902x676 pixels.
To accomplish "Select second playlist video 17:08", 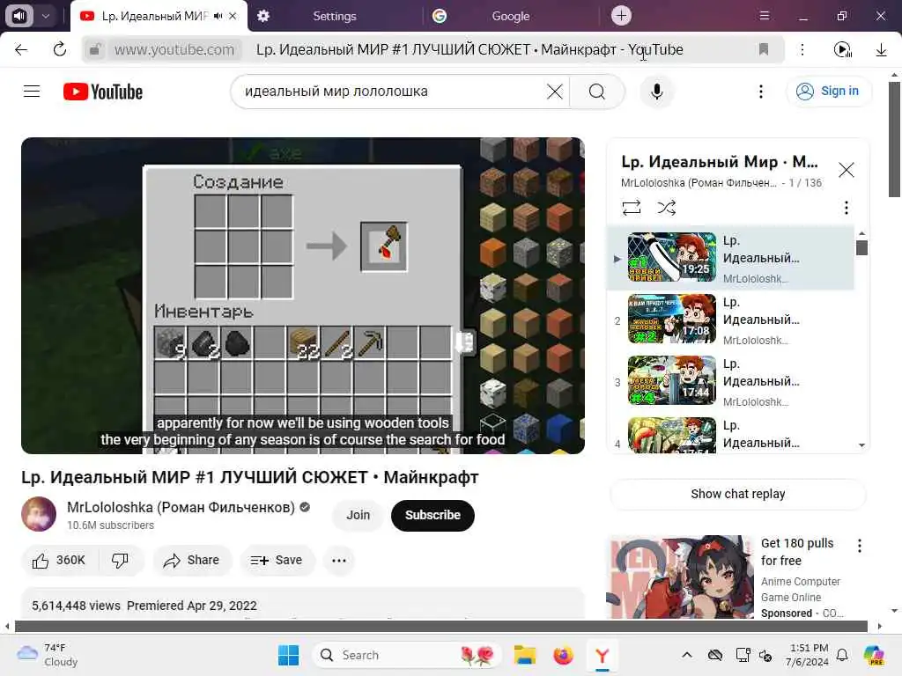I will [x=730, y=319].
